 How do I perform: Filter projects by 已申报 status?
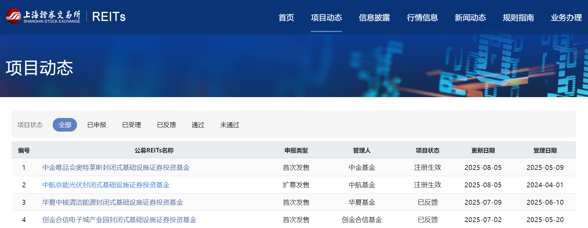click(97, 125)
